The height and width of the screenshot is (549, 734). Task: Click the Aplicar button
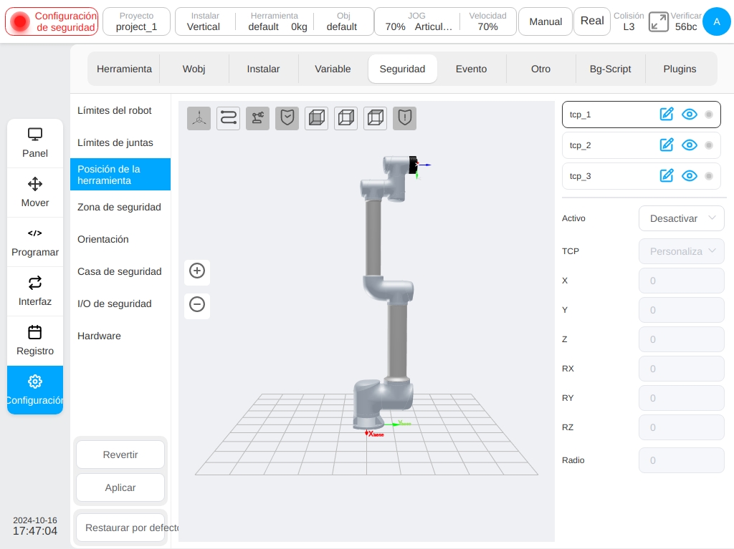tap(120, 487)
